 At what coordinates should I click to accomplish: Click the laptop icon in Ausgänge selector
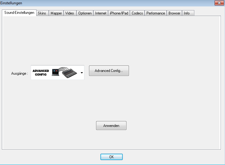[56, 73]
